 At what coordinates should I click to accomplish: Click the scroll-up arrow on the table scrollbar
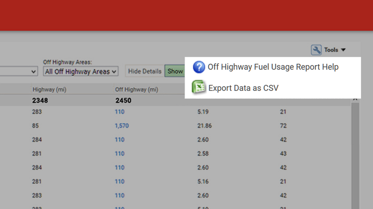[x=355, y=99]
